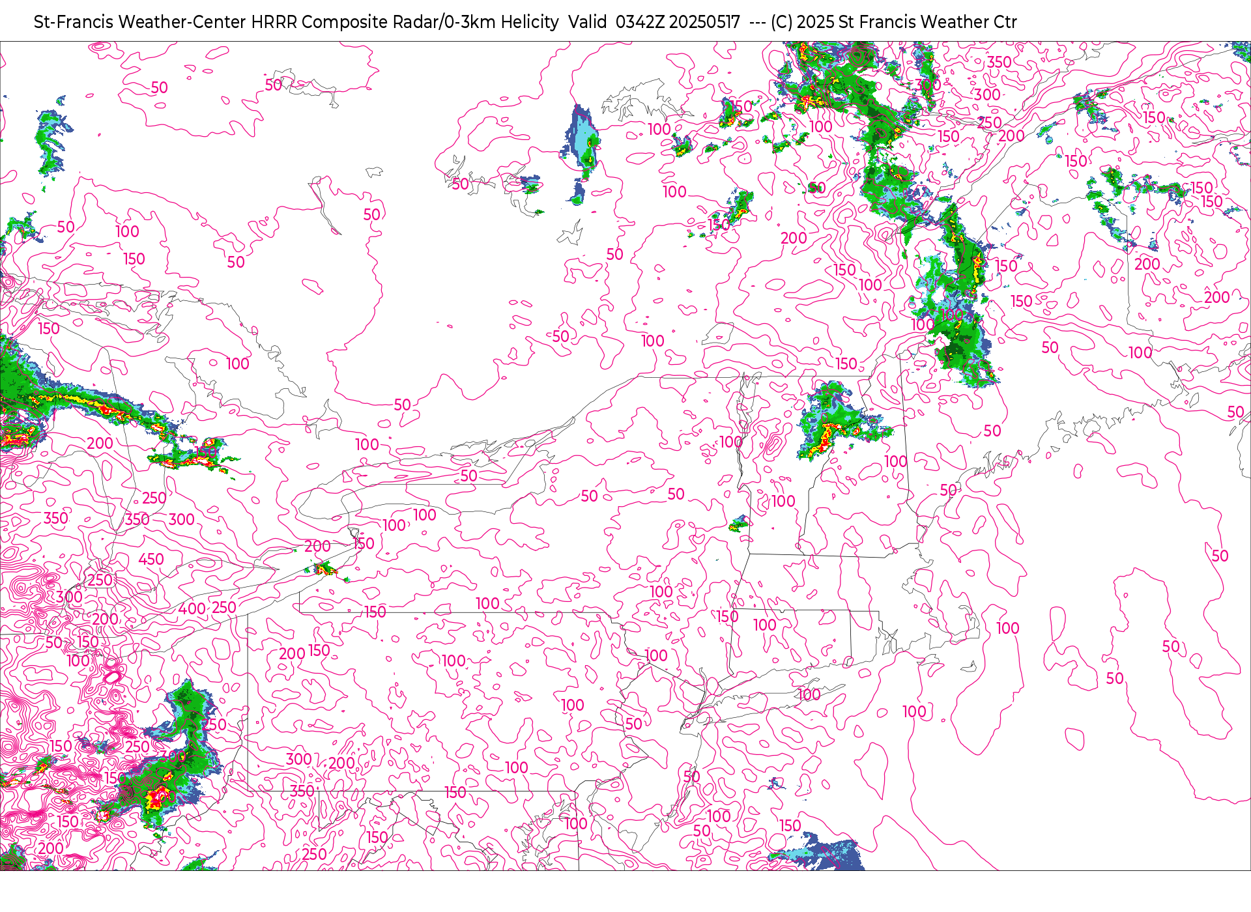The height and width of the screenshot is (912, 1251).
Task: Click the '250' label next to '400'
Action: (x=224, y=608)
